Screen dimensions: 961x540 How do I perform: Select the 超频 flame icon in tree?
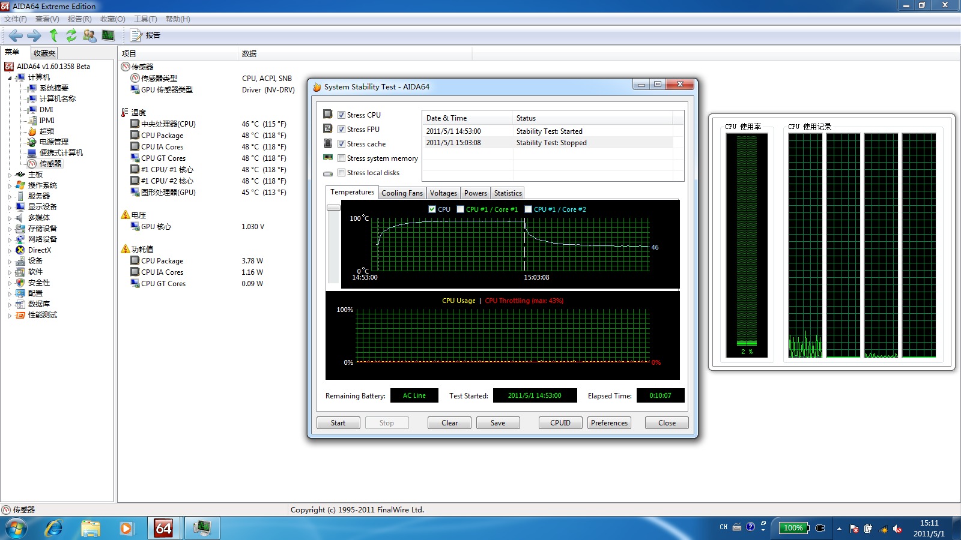click(32, 131)
